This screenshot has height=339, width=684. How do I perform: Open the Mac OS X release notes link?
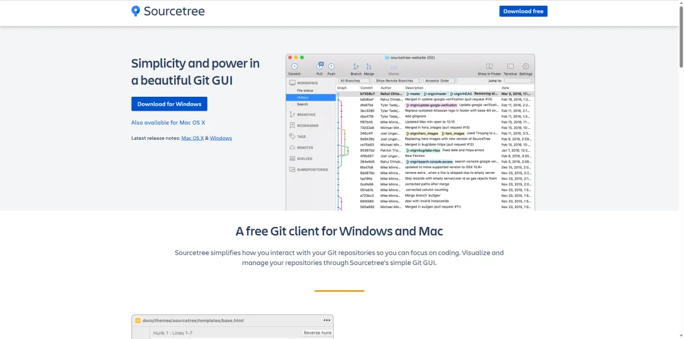click(x=193, y=138)
